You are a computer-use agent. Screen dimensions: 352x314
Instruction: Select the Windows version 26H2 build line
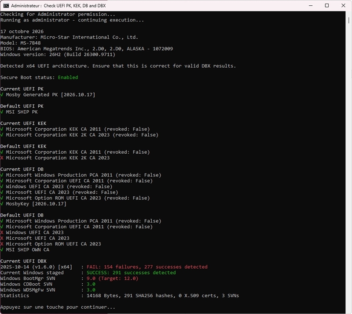pyautogui.click(x=58, y=54)
